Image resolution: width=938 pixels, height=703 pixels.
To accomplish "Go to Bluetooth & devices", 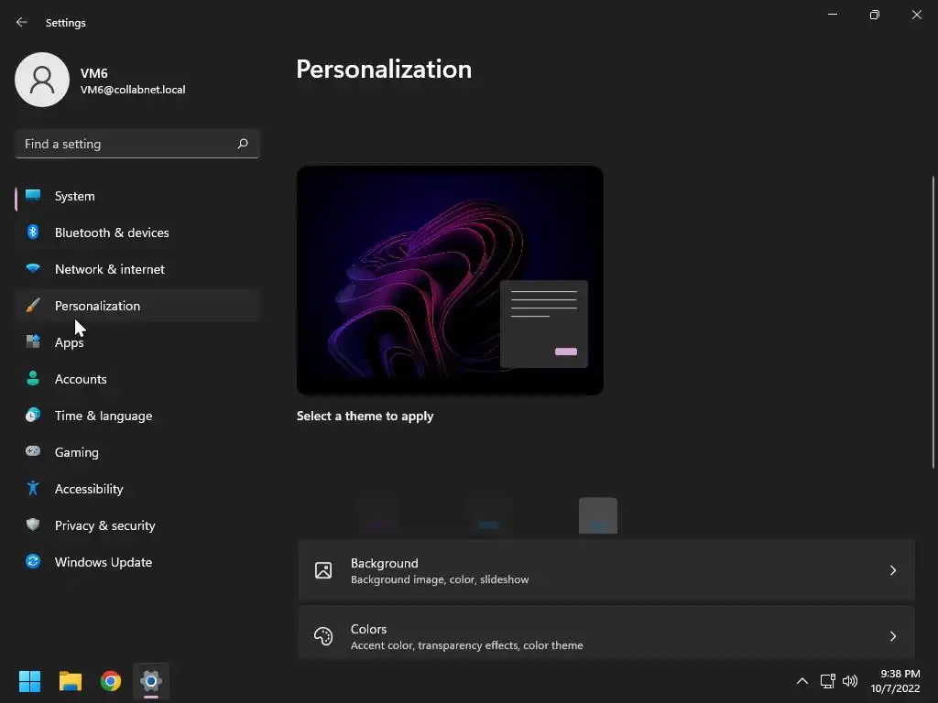I will 137,233.
